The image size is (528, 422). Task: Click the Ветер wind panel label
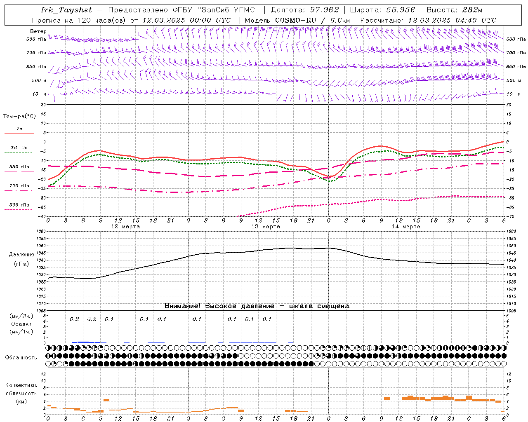point(38,31)
